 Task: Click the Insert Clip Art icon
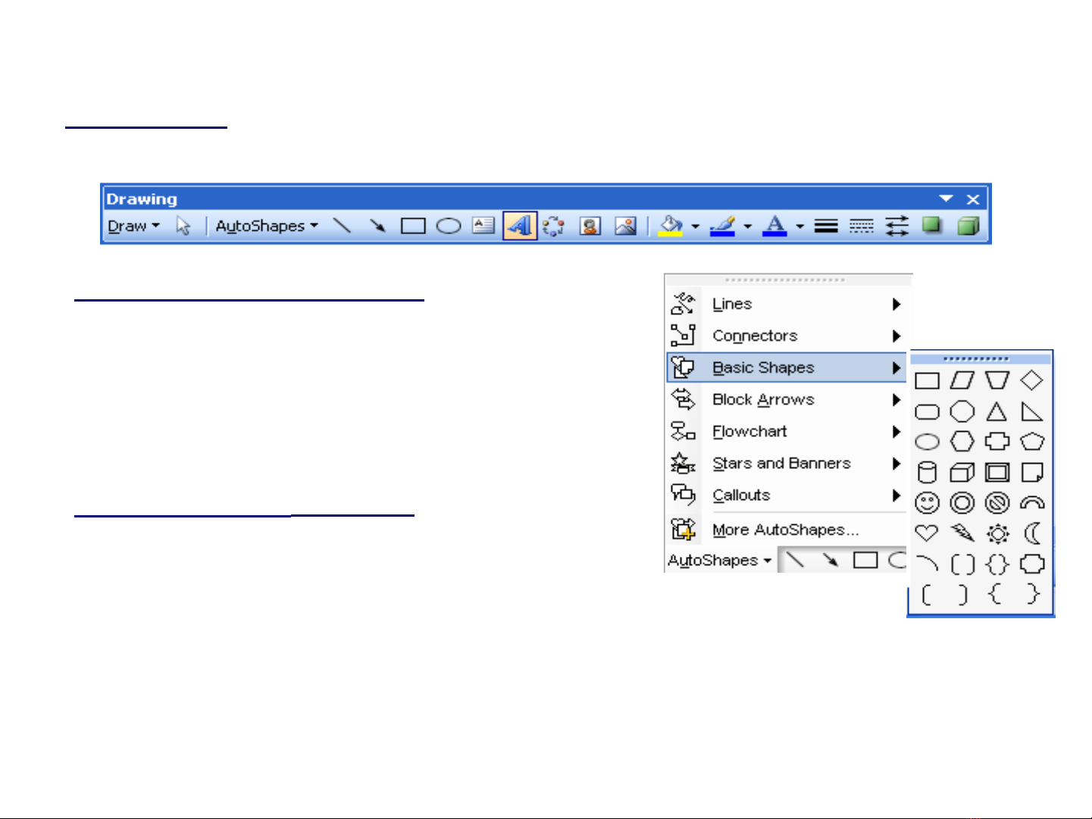coord(590,226)
